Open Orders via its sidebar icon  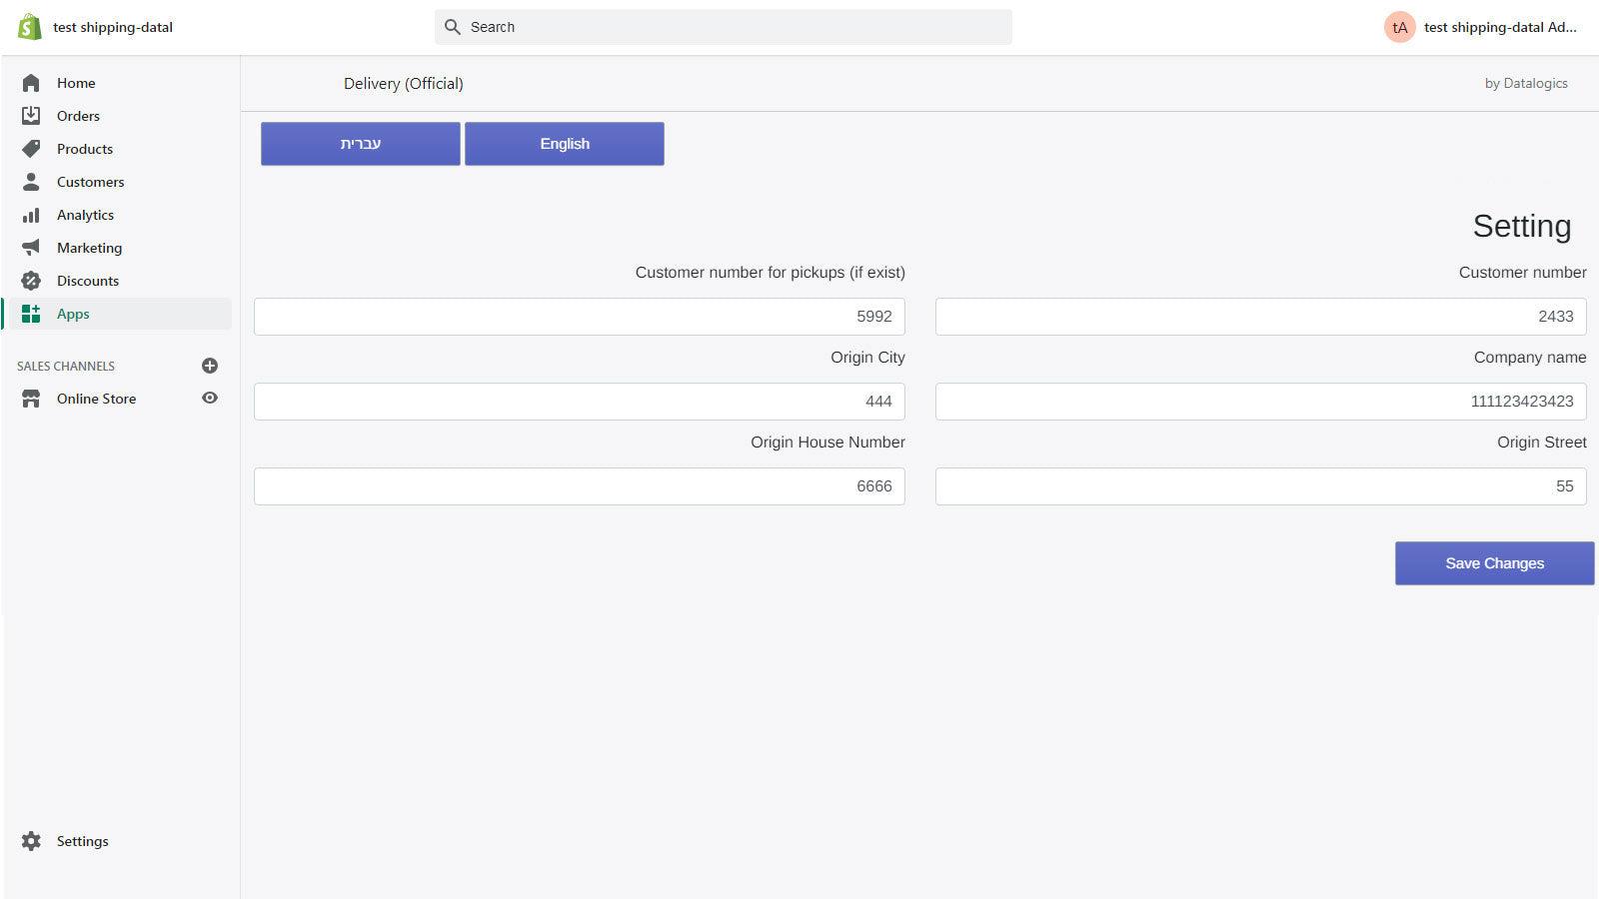coord(30,115)
